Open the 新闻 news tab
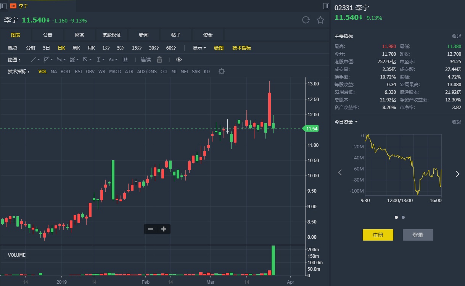 (144, 35)
